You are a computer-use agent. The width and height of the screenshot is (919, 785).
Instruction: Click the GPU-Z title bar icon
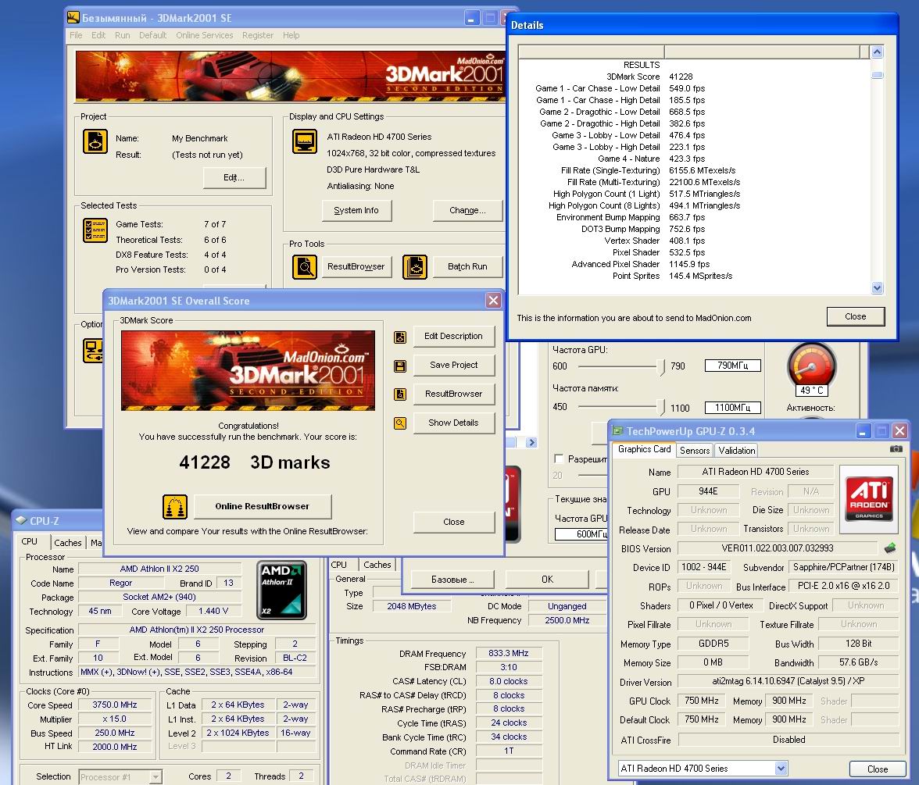[x=617, y=431]
